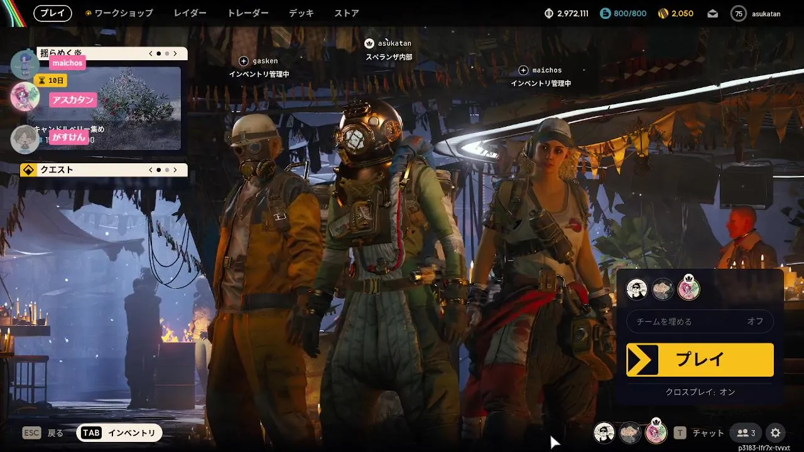Viewport: 804px width, 452px height.
Task: Select the second page dot in クエスト panel
Action: (166, 169)
